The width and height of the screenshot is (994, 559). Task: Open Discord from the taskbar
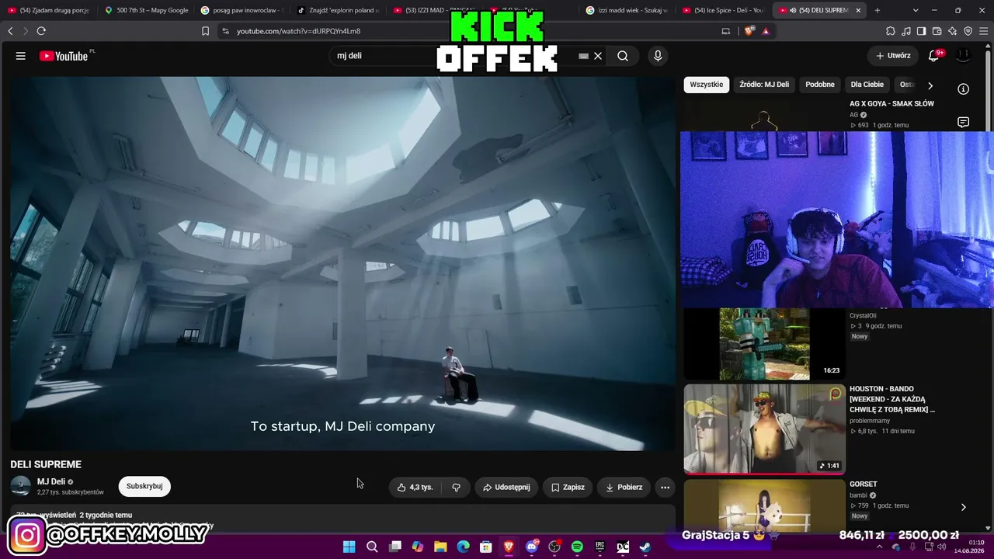coord(532,547)
